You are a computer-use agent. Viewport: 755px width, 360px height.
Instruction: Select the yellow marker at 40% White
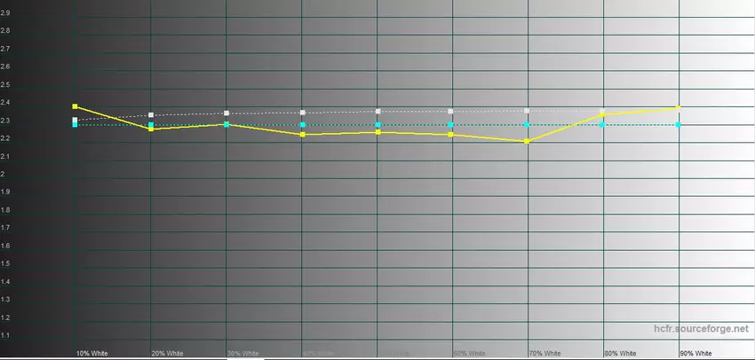303,135
